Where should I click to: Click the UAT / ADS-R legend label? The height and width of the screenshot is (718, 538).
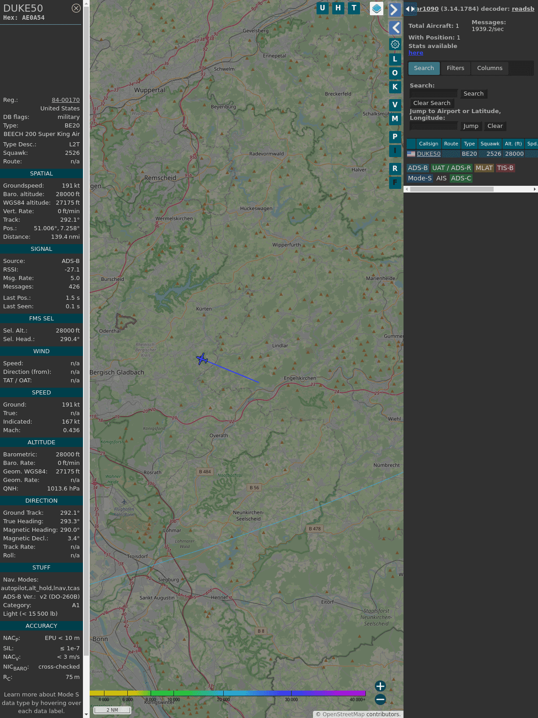coord(451,168)
